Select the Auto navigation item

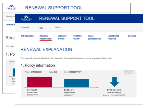click(x=41, y=27)
